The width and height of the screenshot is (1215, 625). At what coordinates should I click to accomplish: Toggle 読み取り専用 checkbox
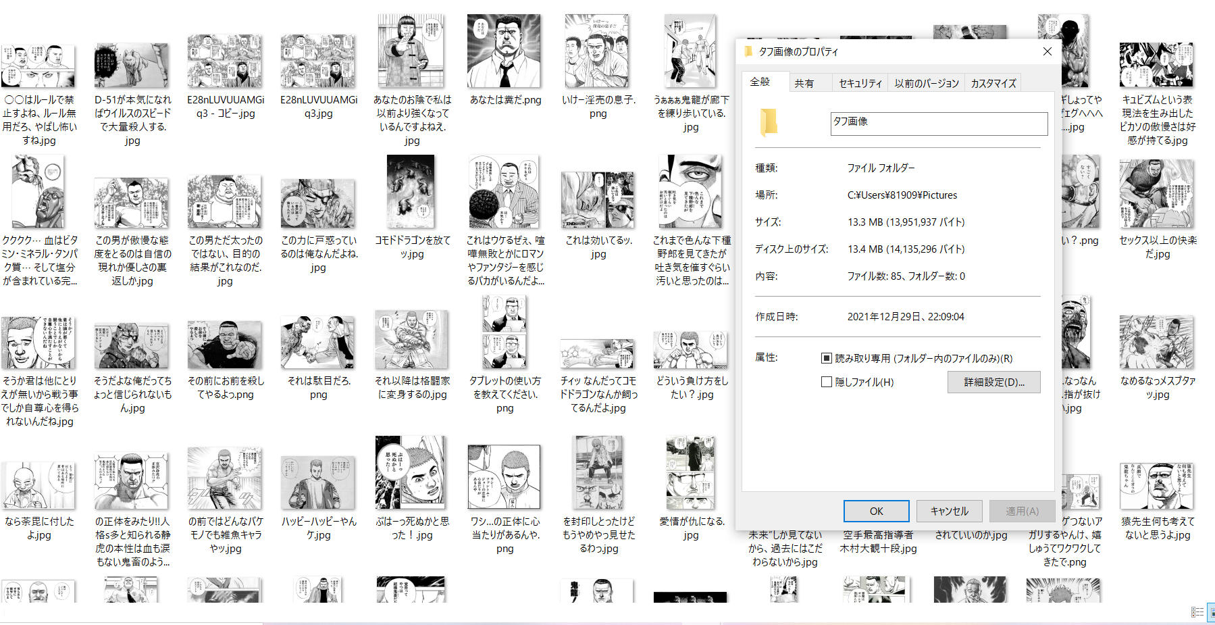tap(827, 358)
